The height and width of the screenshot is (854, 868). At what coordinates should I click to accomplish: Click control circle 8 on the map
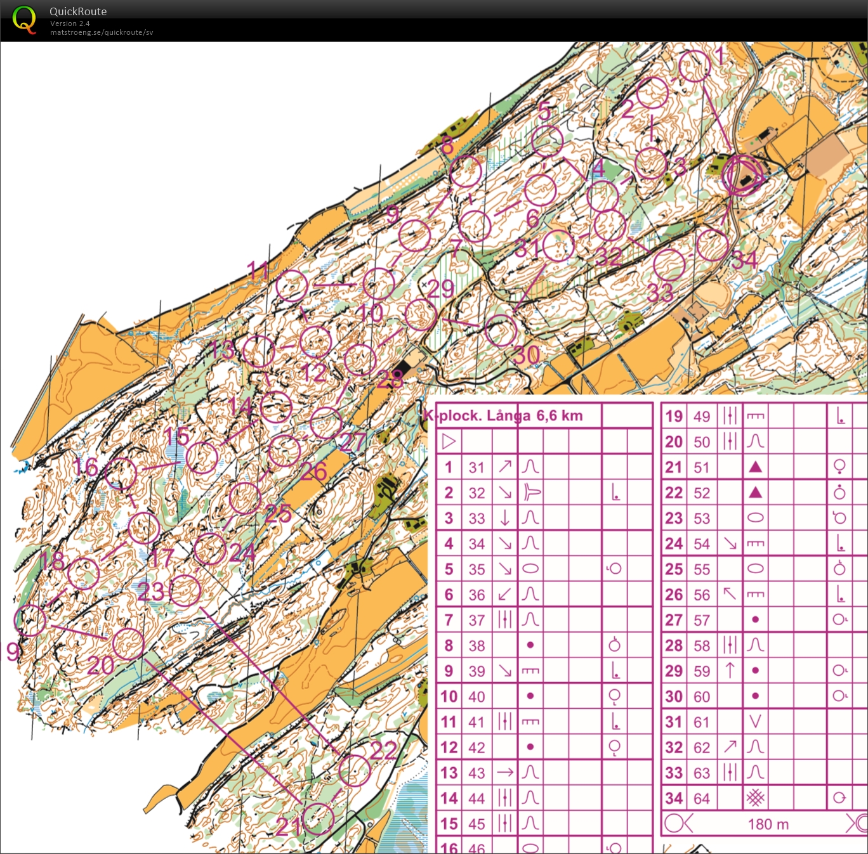point(466,171)
